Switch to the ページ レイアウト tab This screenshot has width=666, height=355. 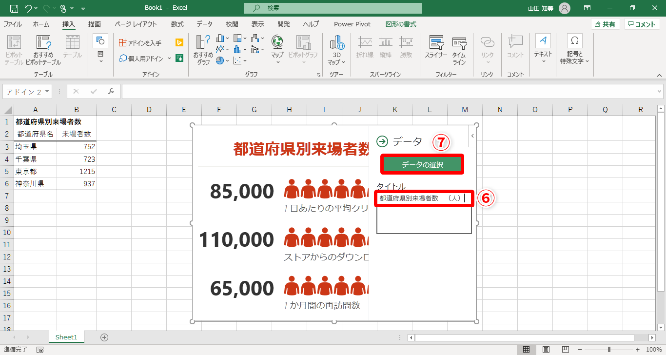point(136,24)
